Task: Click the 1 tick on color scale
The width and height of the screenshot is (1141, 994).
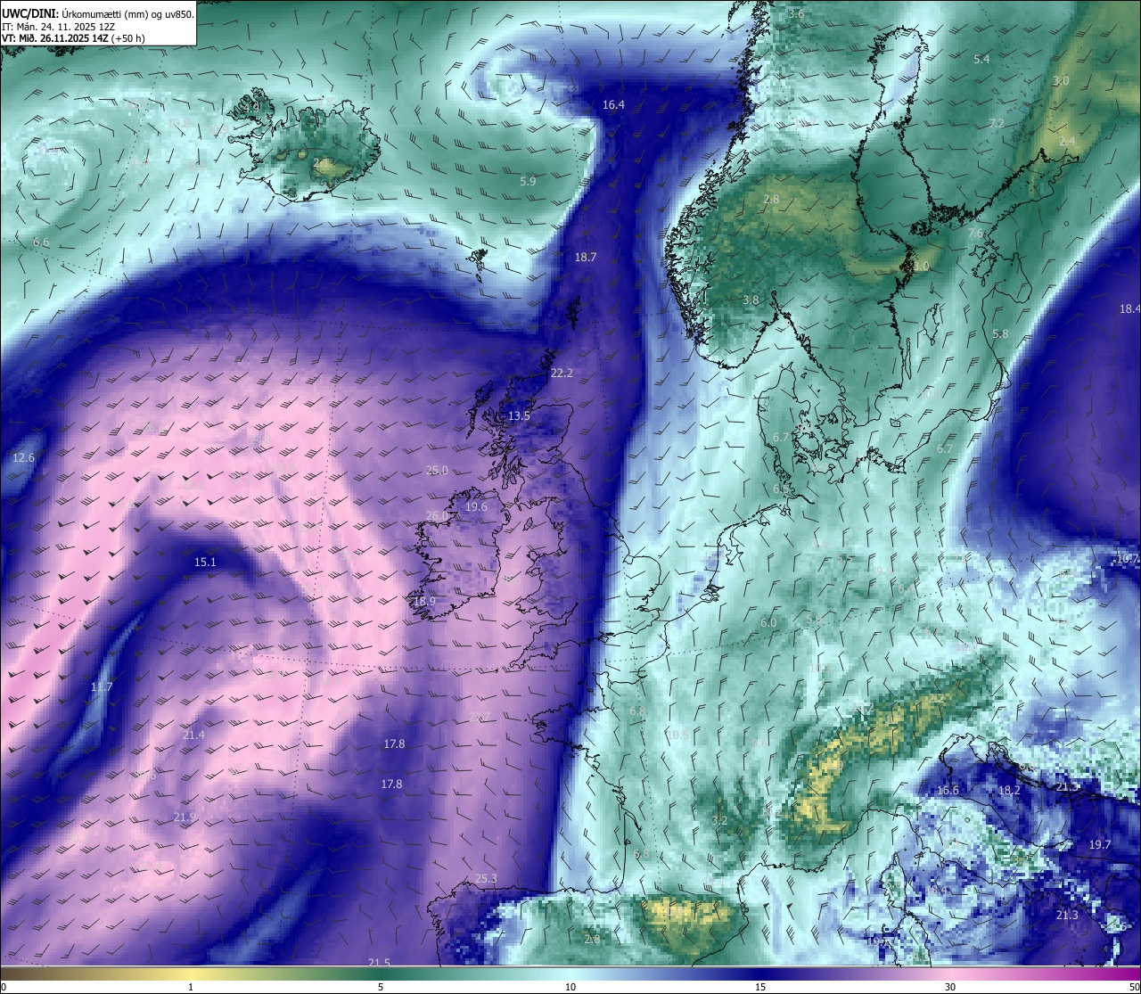Action: [191, 987]
